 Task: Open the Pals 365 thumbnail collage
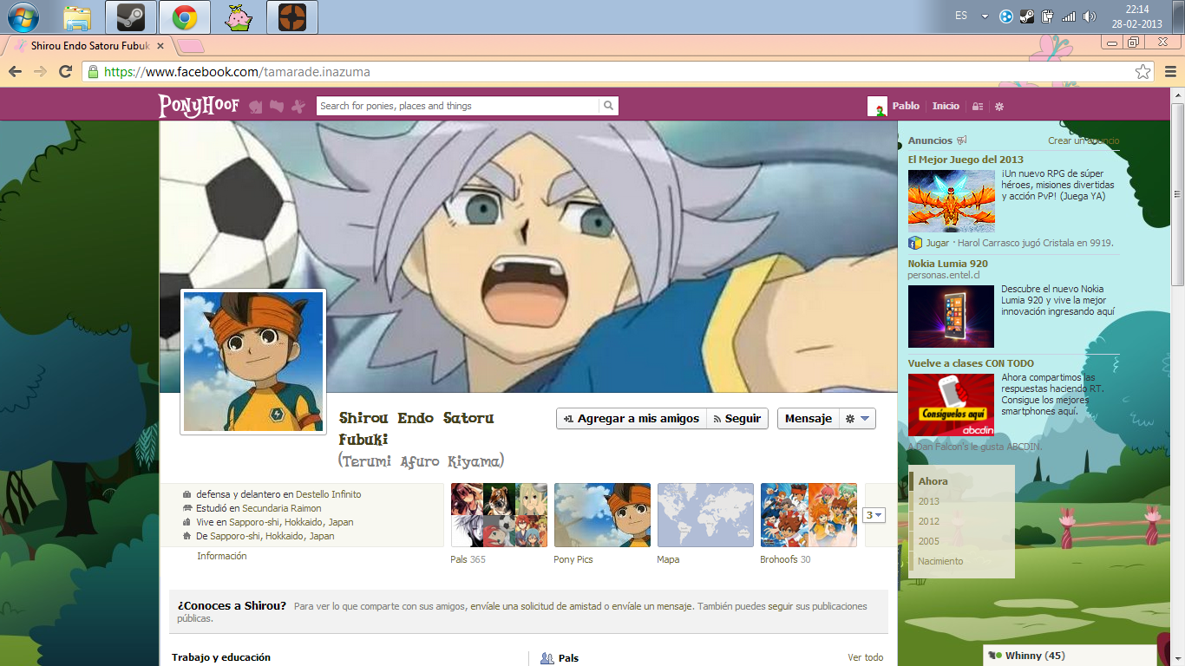(499, 515)
